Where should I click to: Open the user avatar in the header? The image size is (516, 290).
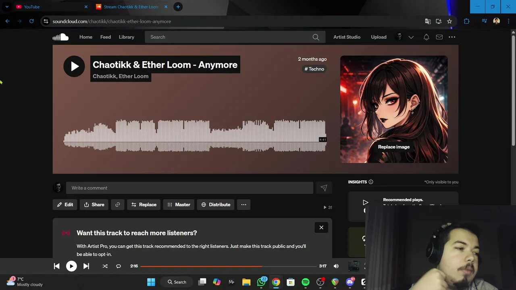pos(399,37)
